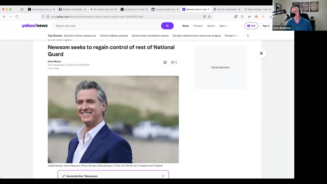Click author name Dave Mason
This screenshot has height=184, width=327.
click(x=54, y=61)
